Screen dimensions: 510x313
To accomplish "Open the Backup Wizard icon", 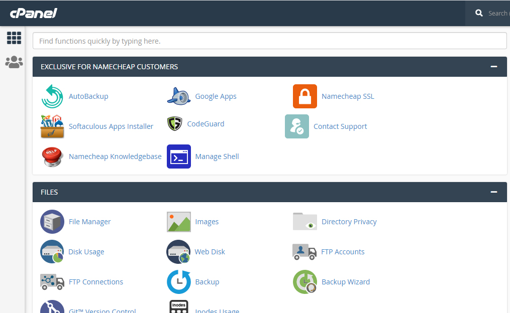I will pos(305,282).
